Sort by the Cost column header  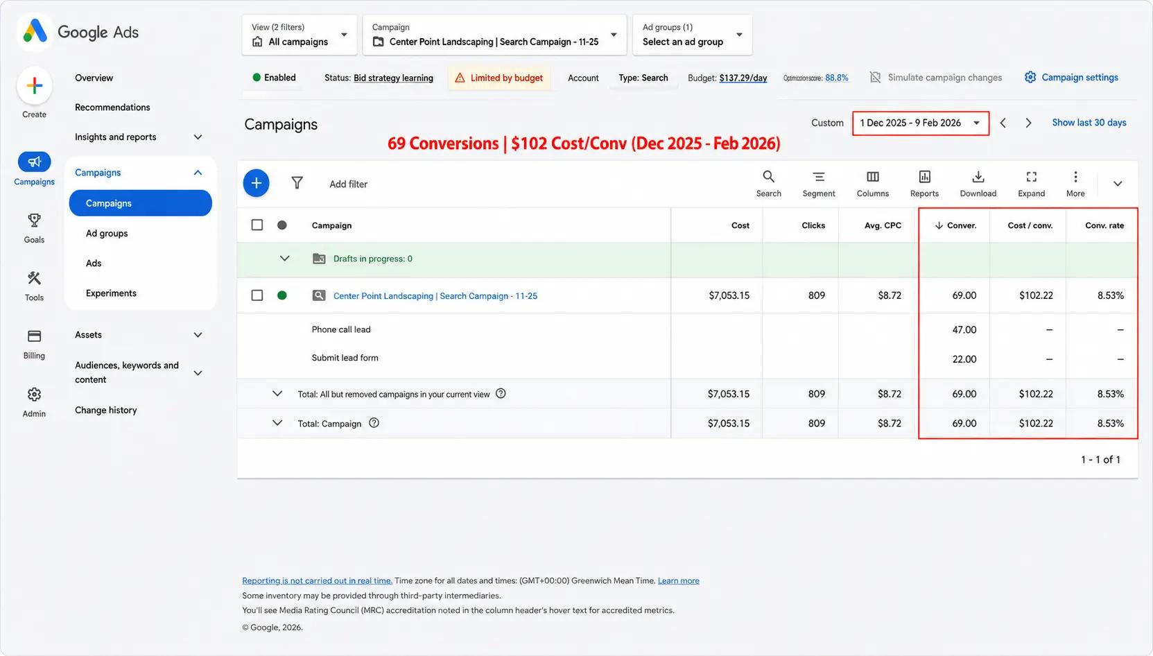[740, 225]
